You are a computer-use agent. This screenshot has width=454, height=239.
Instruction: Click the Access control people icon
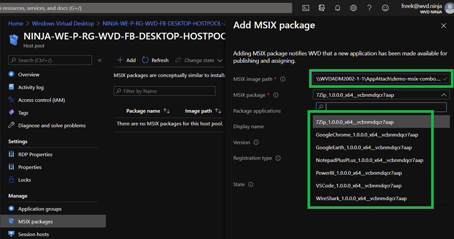(11, 100)
